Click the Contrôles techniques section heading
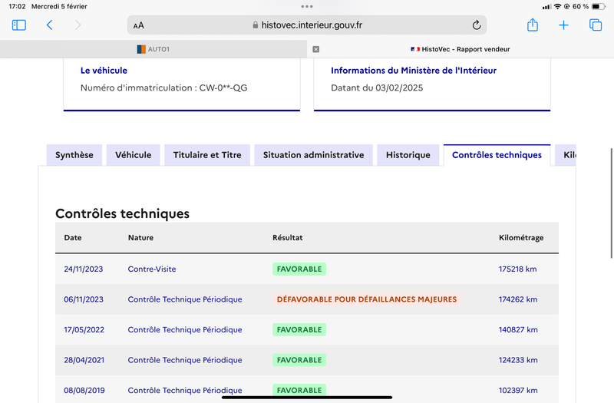The width and height of the screenshot is (614, 403). (x=122, y=214)
